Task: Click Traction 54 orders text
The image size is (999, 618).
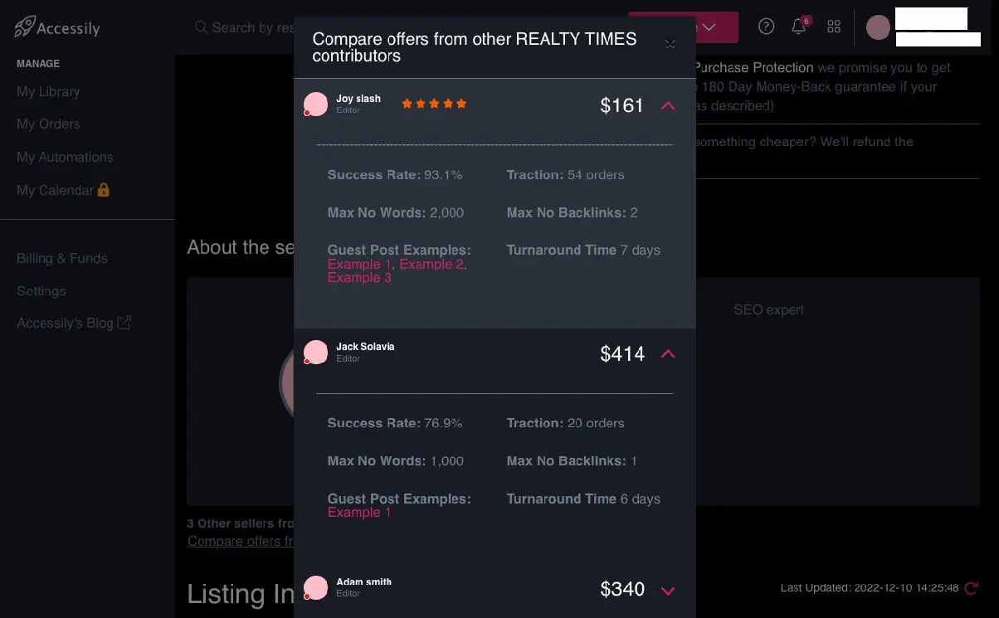Action: (565, 174)
